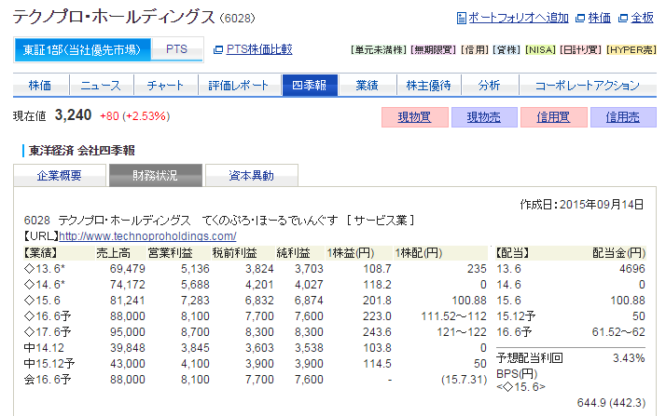Click EPS value 243.6
This screenshot has width=666, height=416.
(377, 331)
